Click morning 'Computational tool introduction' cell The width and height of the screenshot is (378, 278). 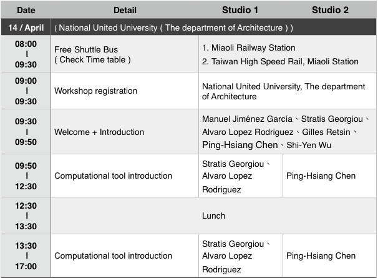[x=125, y=176]
